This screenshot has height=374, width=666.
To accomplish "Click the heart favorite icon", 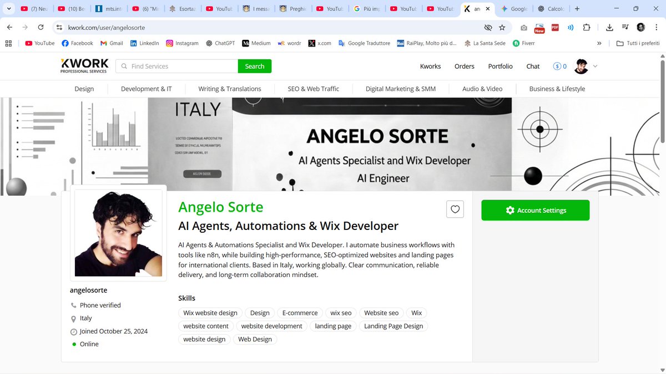I will coord(455,209).
